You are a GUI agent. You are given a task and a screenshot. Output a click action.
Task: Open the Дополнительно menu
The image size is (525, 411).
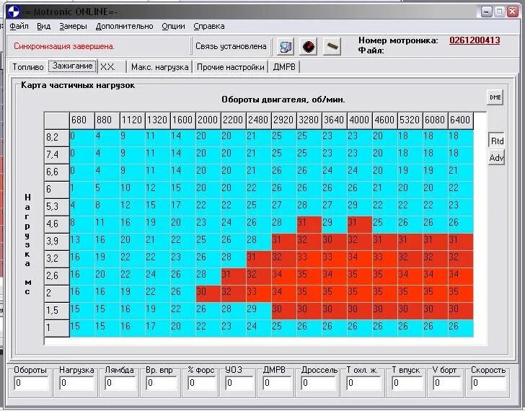click(124, 26)
